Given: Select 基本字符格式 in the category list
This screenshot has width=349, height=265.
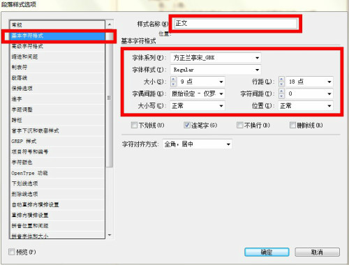Looking at the screenshot, I should pyautogui.click(x=57, y=36).
